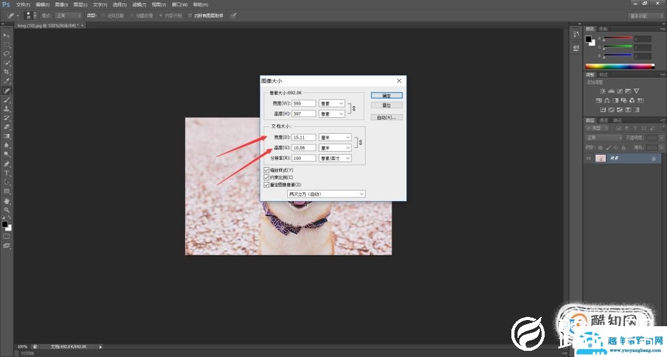667x357 pixels.
Task: Toggle Resample Image checkbox
Action: pos(267,184)
